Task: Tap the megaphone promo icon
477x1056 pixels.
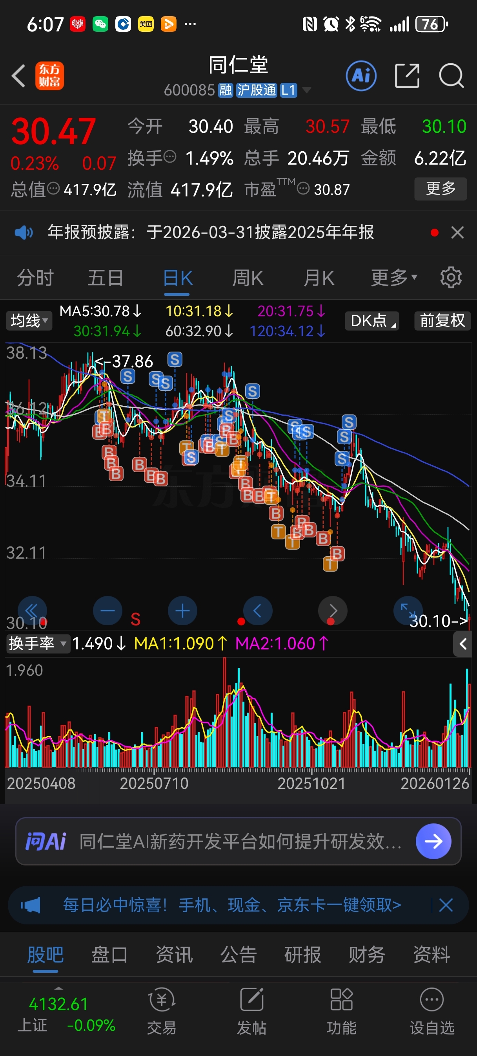Action: coord(30,905)
